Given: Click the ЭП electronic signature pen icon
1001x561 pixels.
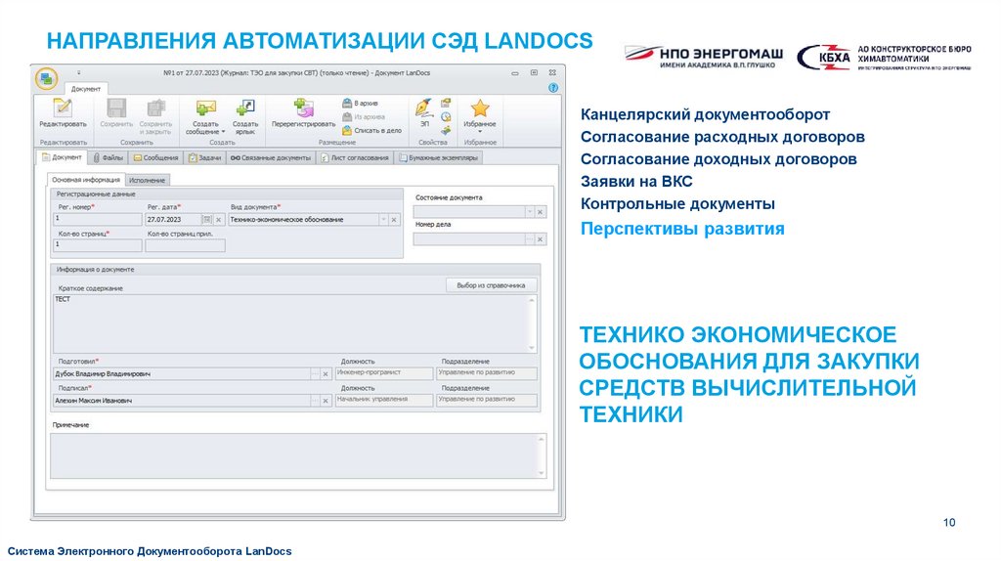Looking at the screenshot, I should click(x=423, y=108).
